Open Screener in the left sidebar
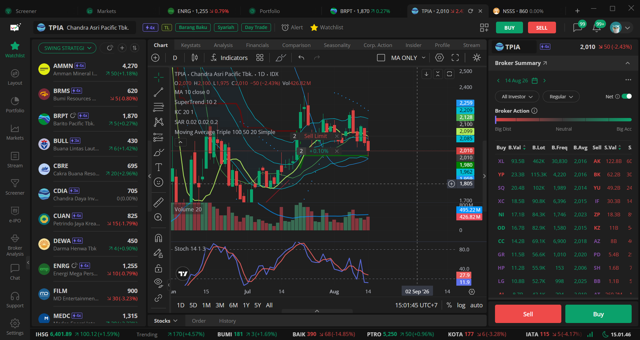Image resolution: width=640 pixels, height=340 pixels. click(15, 187)
